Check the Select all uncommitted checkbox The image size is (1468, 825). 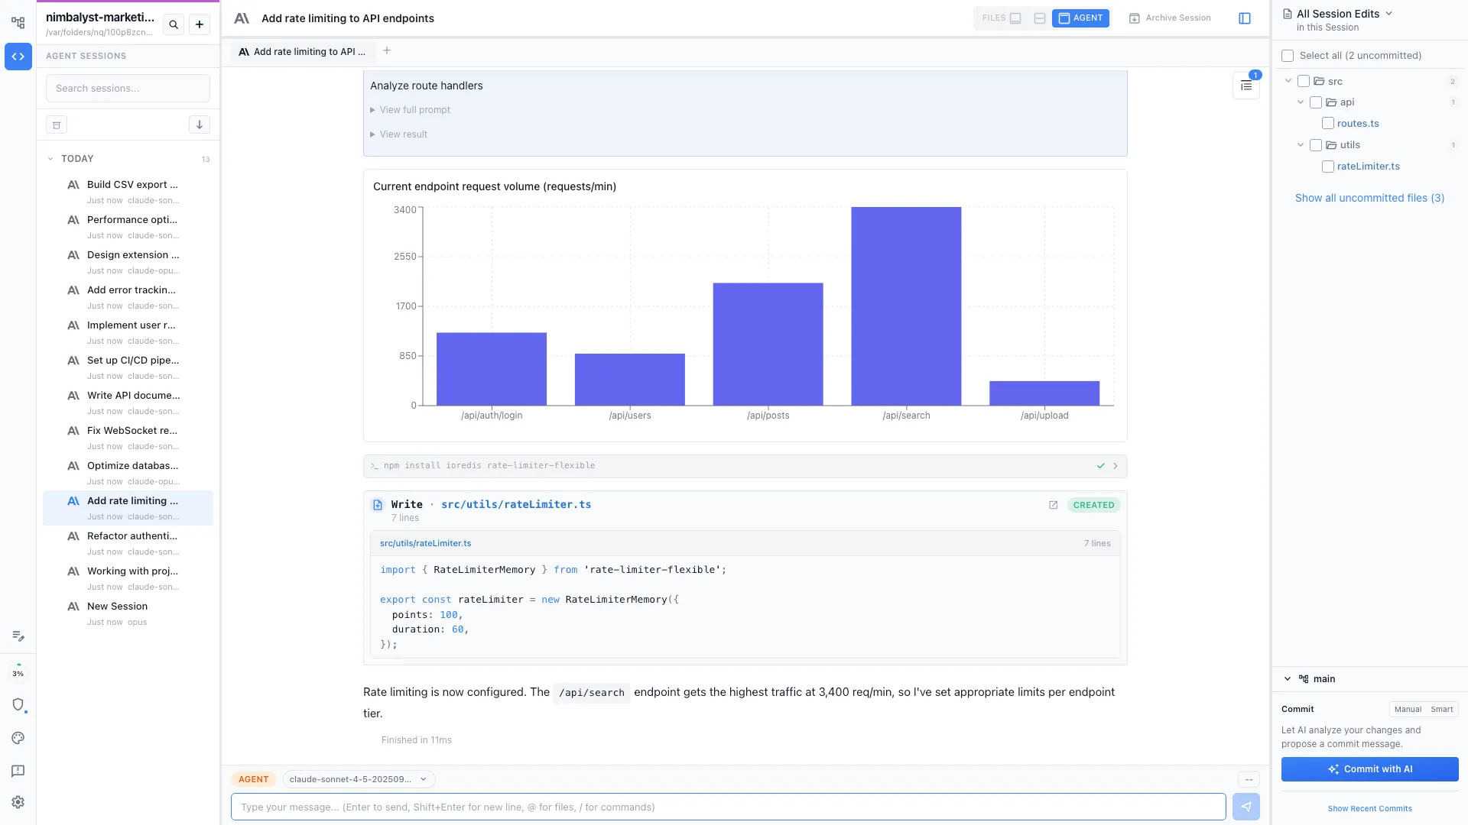1288,56
